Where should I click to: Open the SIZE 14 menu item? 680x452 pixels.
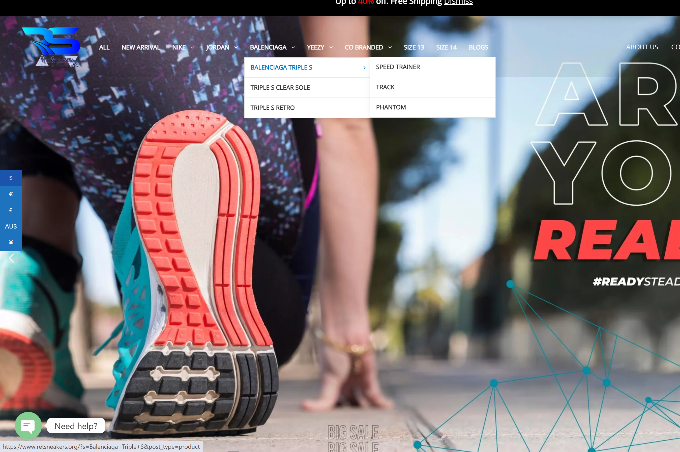pos(446,47)
